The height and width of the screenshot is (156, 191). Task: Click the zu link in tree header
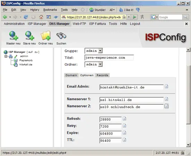[36, 52]
